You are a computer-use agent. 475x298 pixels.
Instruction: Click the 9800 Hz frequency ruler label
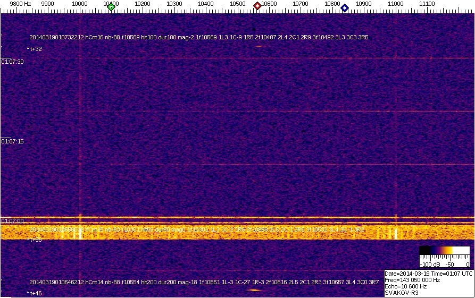20,4
